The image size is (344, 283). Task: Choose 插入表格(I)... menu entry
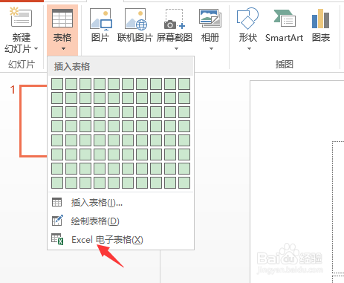coord(120,203)
